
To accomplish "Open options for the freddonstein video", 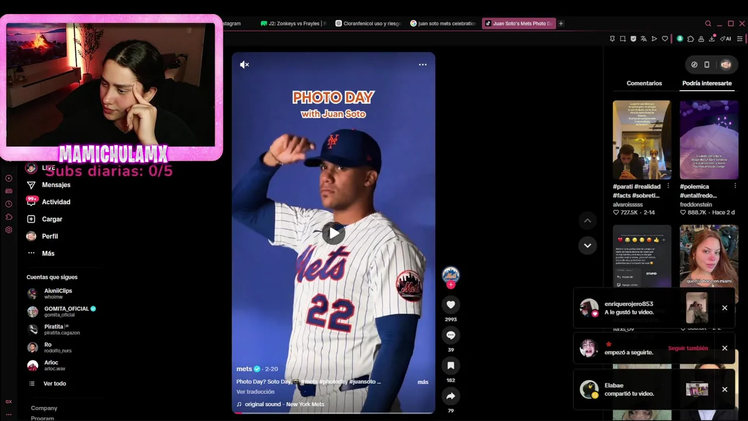I will click(x=735, y=186).
